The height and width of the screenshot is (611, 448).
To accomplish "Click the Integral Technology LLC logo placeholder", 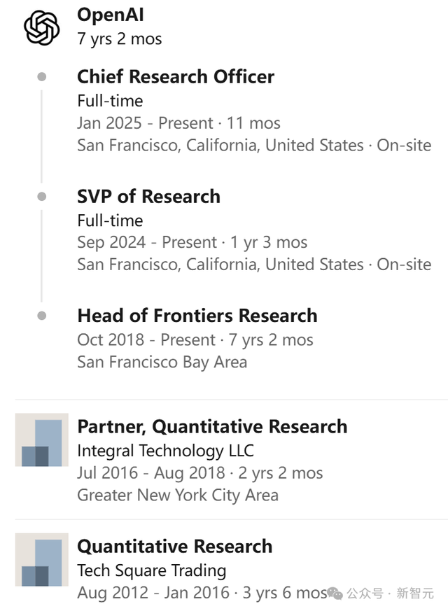I will tap(42, 440).
